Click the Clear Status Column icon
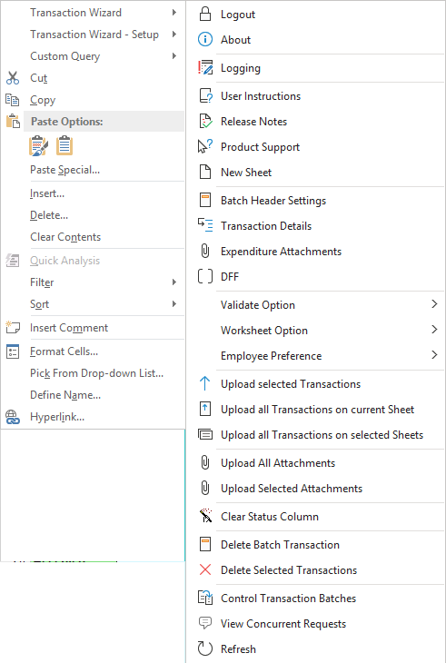Viewport: 446px width, 663px height. tap(205, 516)
